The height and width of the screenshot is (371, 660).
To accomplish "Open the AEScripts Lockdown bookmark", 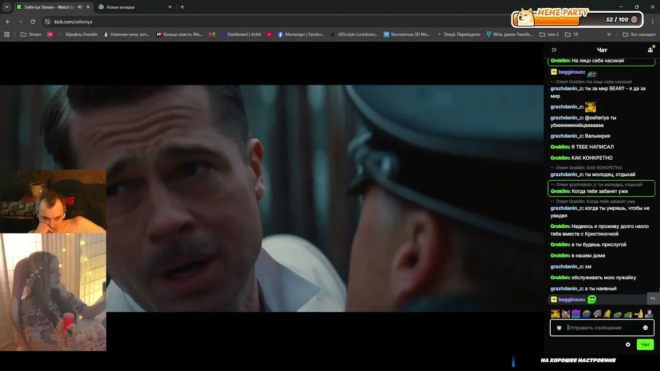I will 354,35.
